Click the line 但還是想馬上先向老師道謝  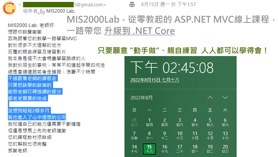(x=37, y=131)
